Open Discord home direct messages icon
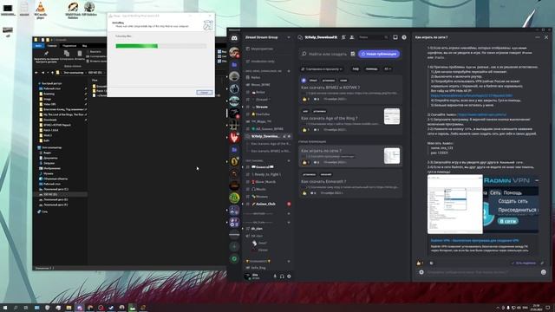Image resolution: width=555 pixels, height=312 pixels. coord(234,38)
